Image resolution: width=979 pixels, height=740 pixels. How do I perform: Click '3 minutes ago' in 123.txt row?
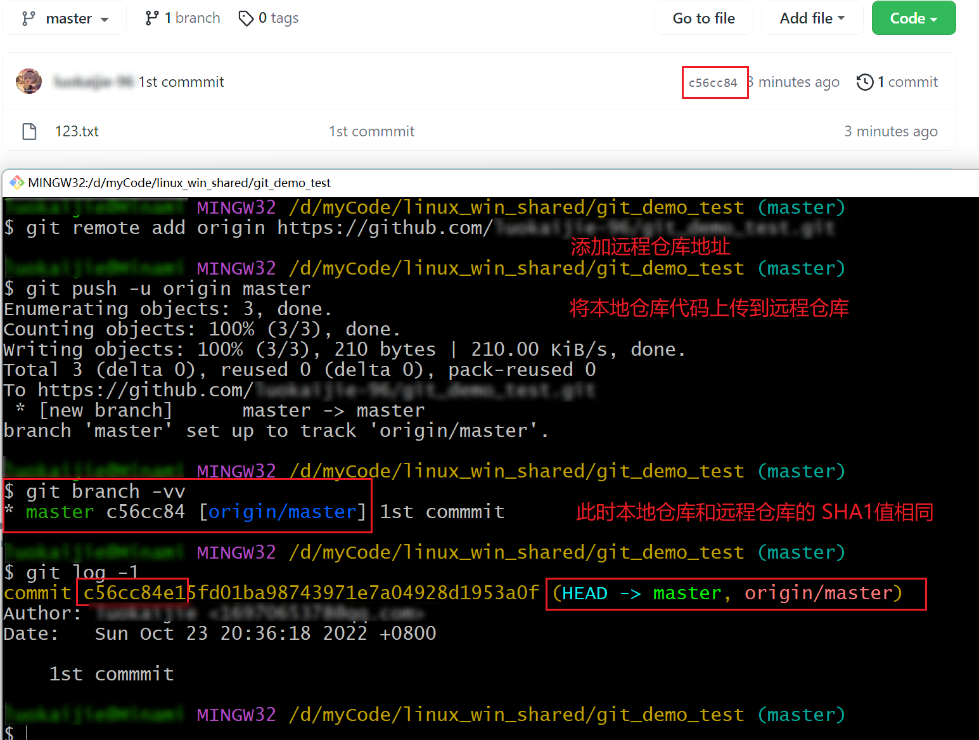click(x=891, y=131)
